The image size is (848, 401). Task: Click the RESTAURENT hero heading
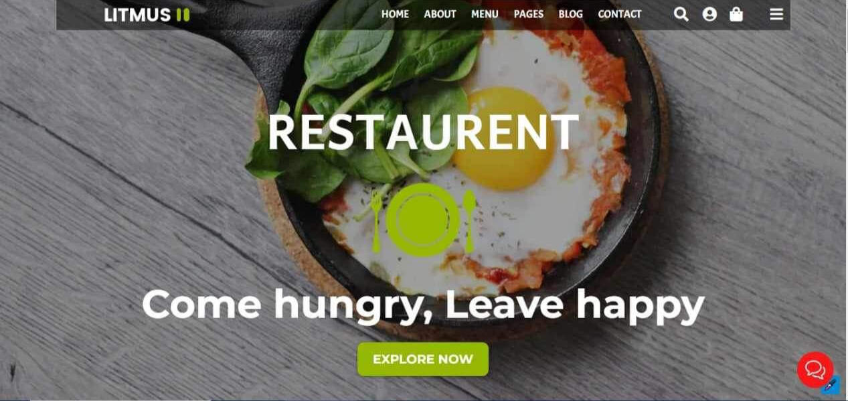[423, 132]
